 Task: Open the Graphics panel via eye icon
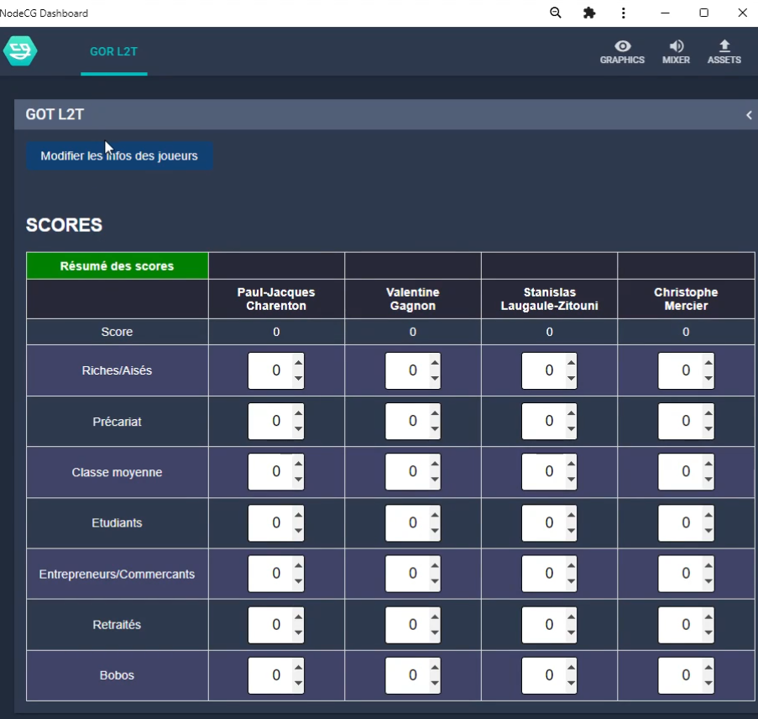pos(621,52)
